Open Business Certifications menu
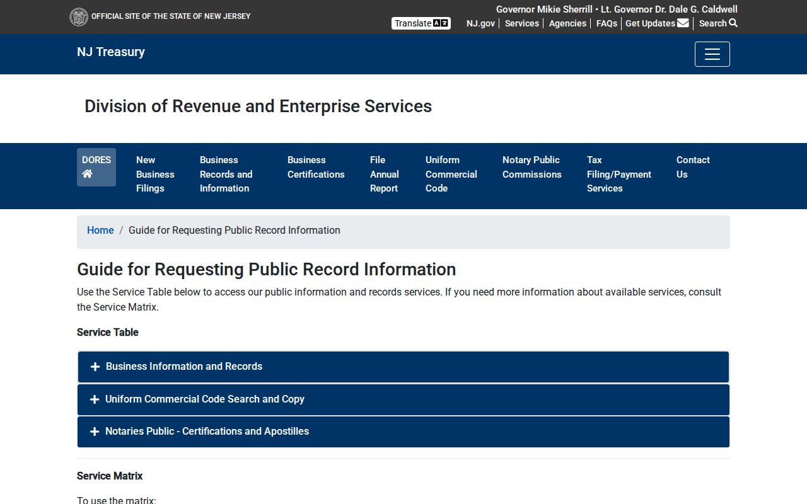 (x=316, y=168)
